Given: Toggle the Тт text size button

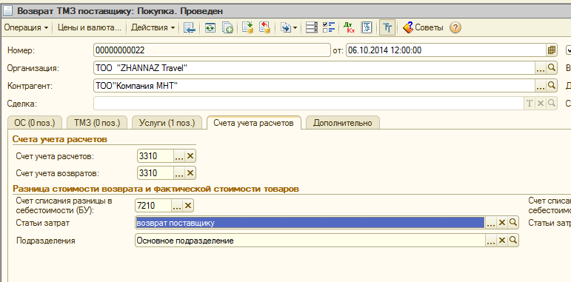Looking at the screenshot, I should click(387, 27).
